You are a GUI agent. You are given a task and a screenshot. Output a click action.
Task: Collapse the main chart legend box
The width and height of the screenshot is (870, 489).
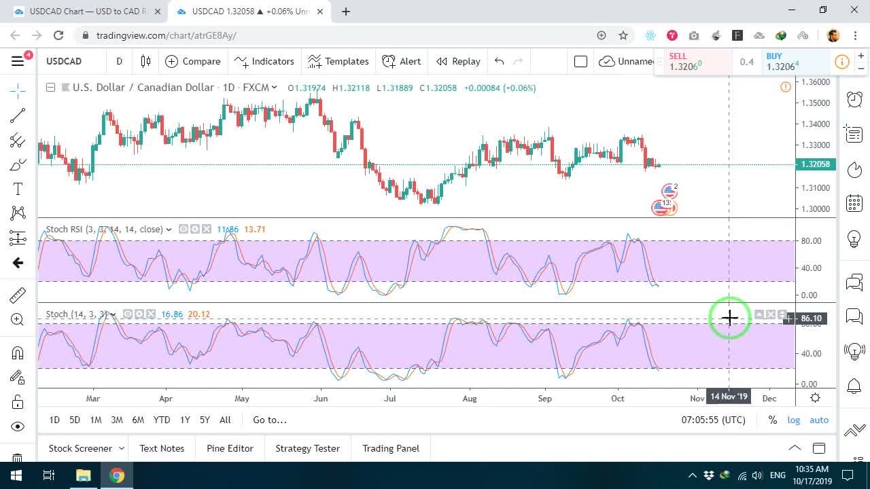click(50, 88)
